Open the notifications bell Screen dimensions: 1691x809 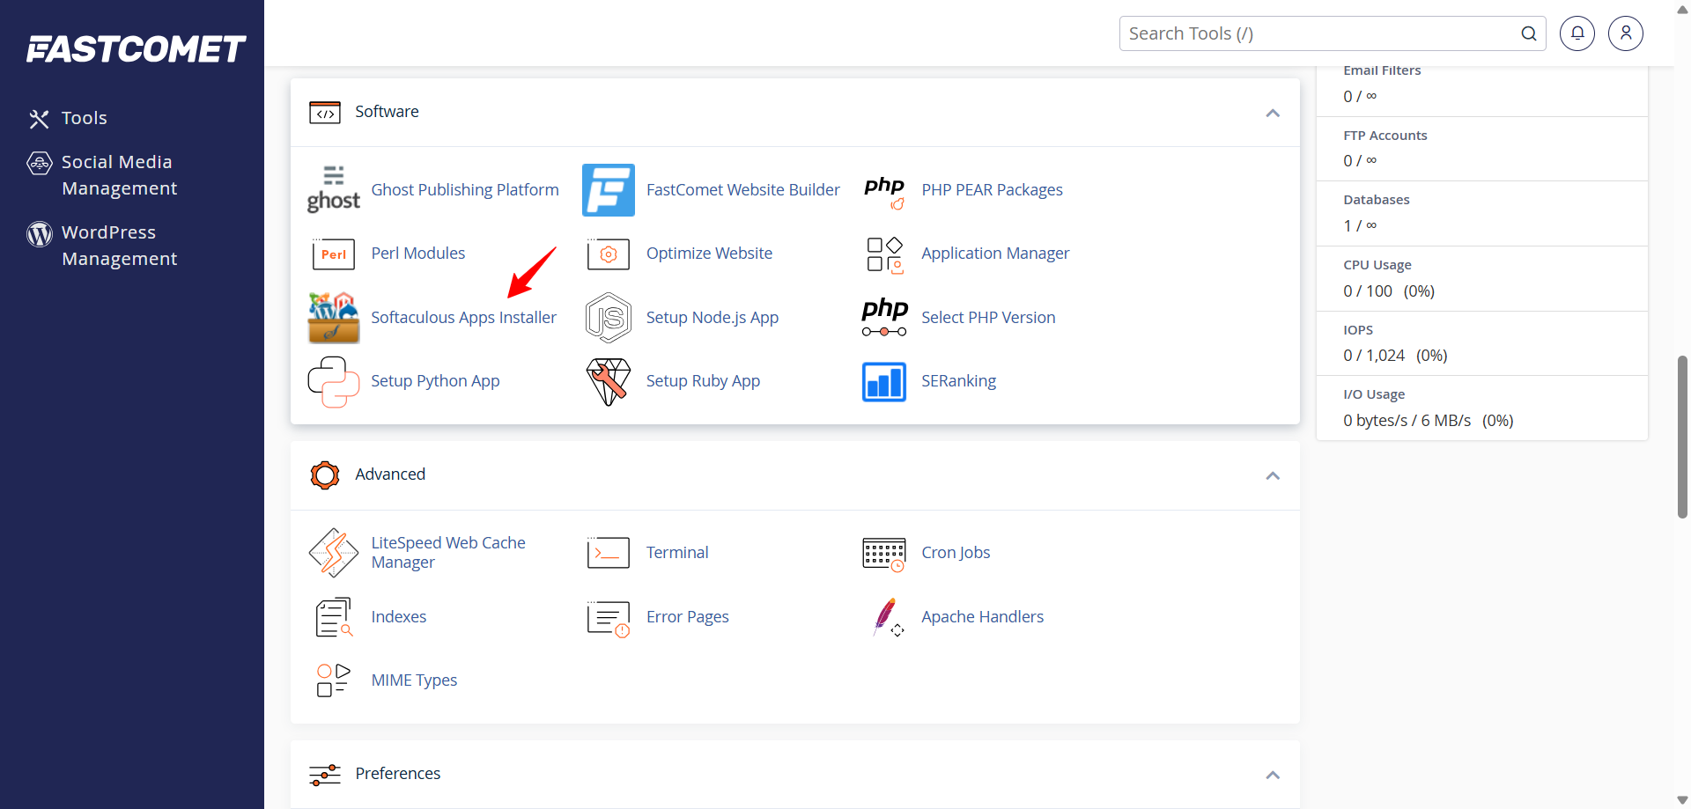point(1577,33)
